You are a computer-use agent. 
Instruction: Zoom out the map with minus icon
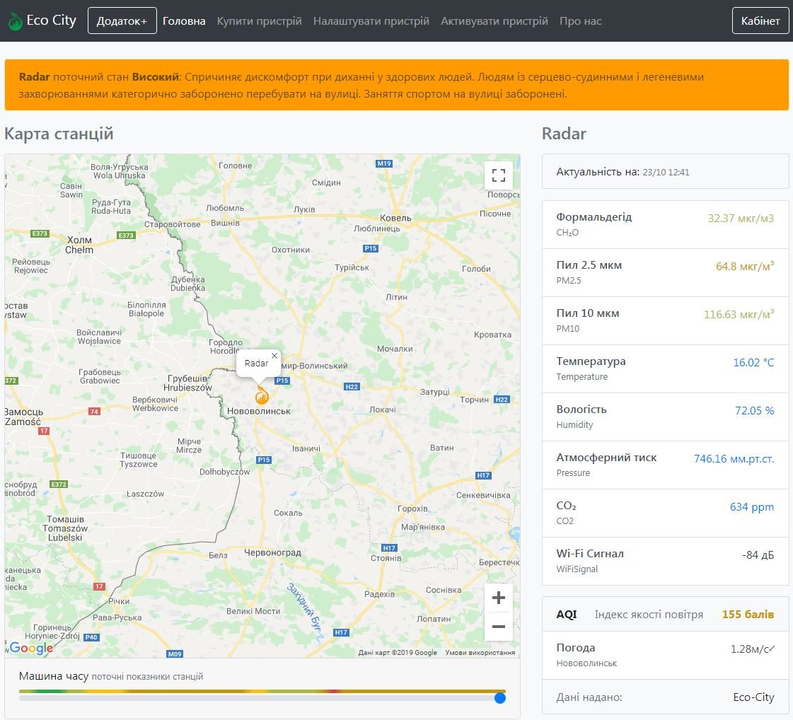[x=498, y=627]
